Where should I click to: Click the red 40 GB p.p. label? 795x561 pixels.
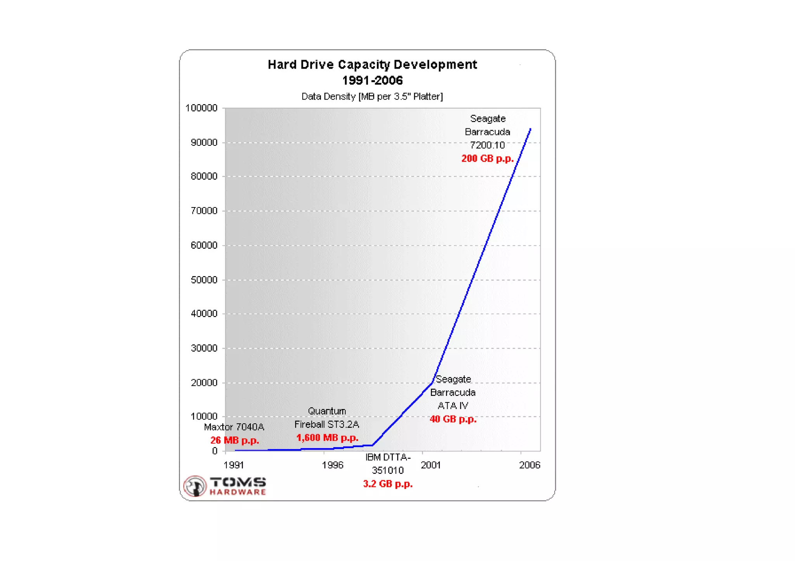pyautogui.click(x=453, y=419)
